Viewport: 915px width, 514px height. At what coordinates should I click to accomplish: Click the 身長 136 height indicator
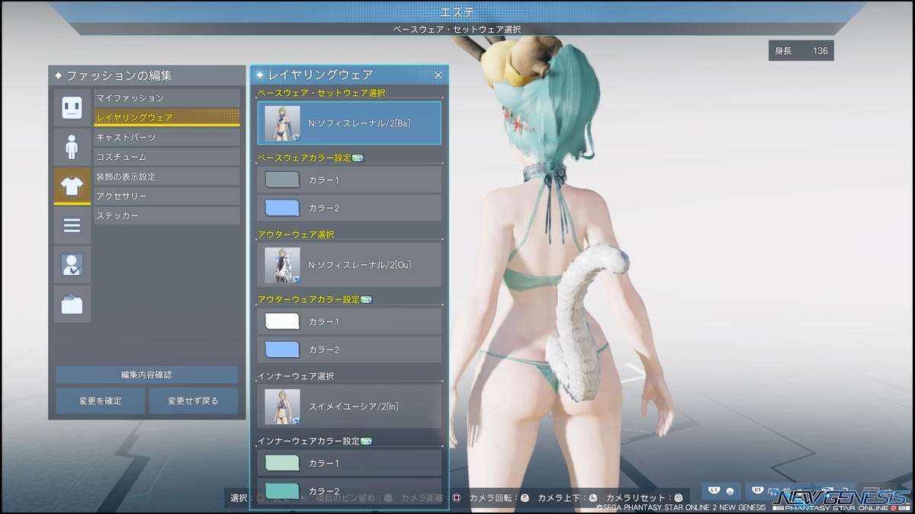pyautogui.click(x=801, y=51)
